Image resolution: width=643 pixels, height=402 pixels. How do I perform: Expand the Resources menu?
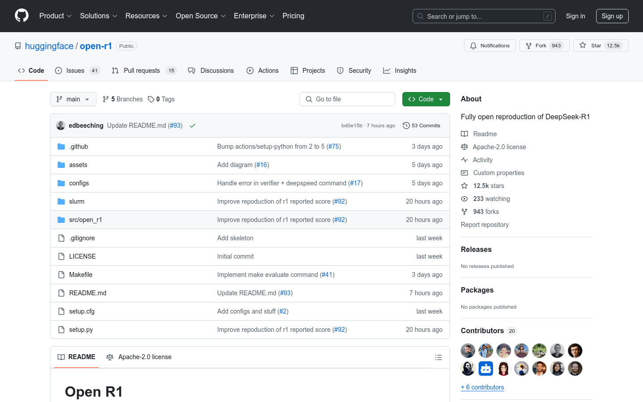pos(146,16)
